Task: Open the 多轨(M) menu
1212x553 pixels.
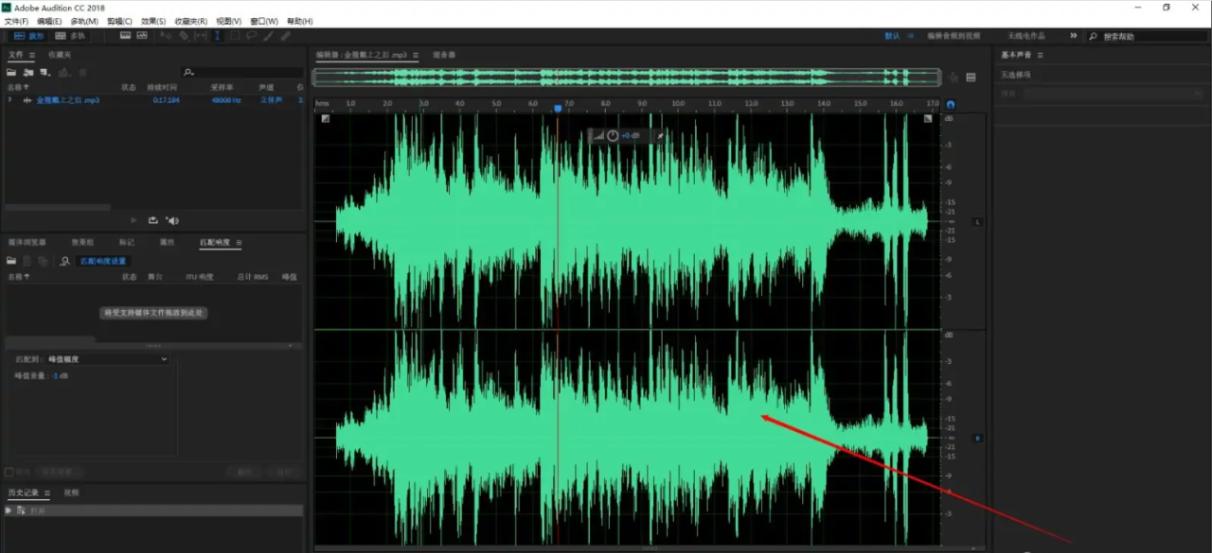Action: coord(84,21)
